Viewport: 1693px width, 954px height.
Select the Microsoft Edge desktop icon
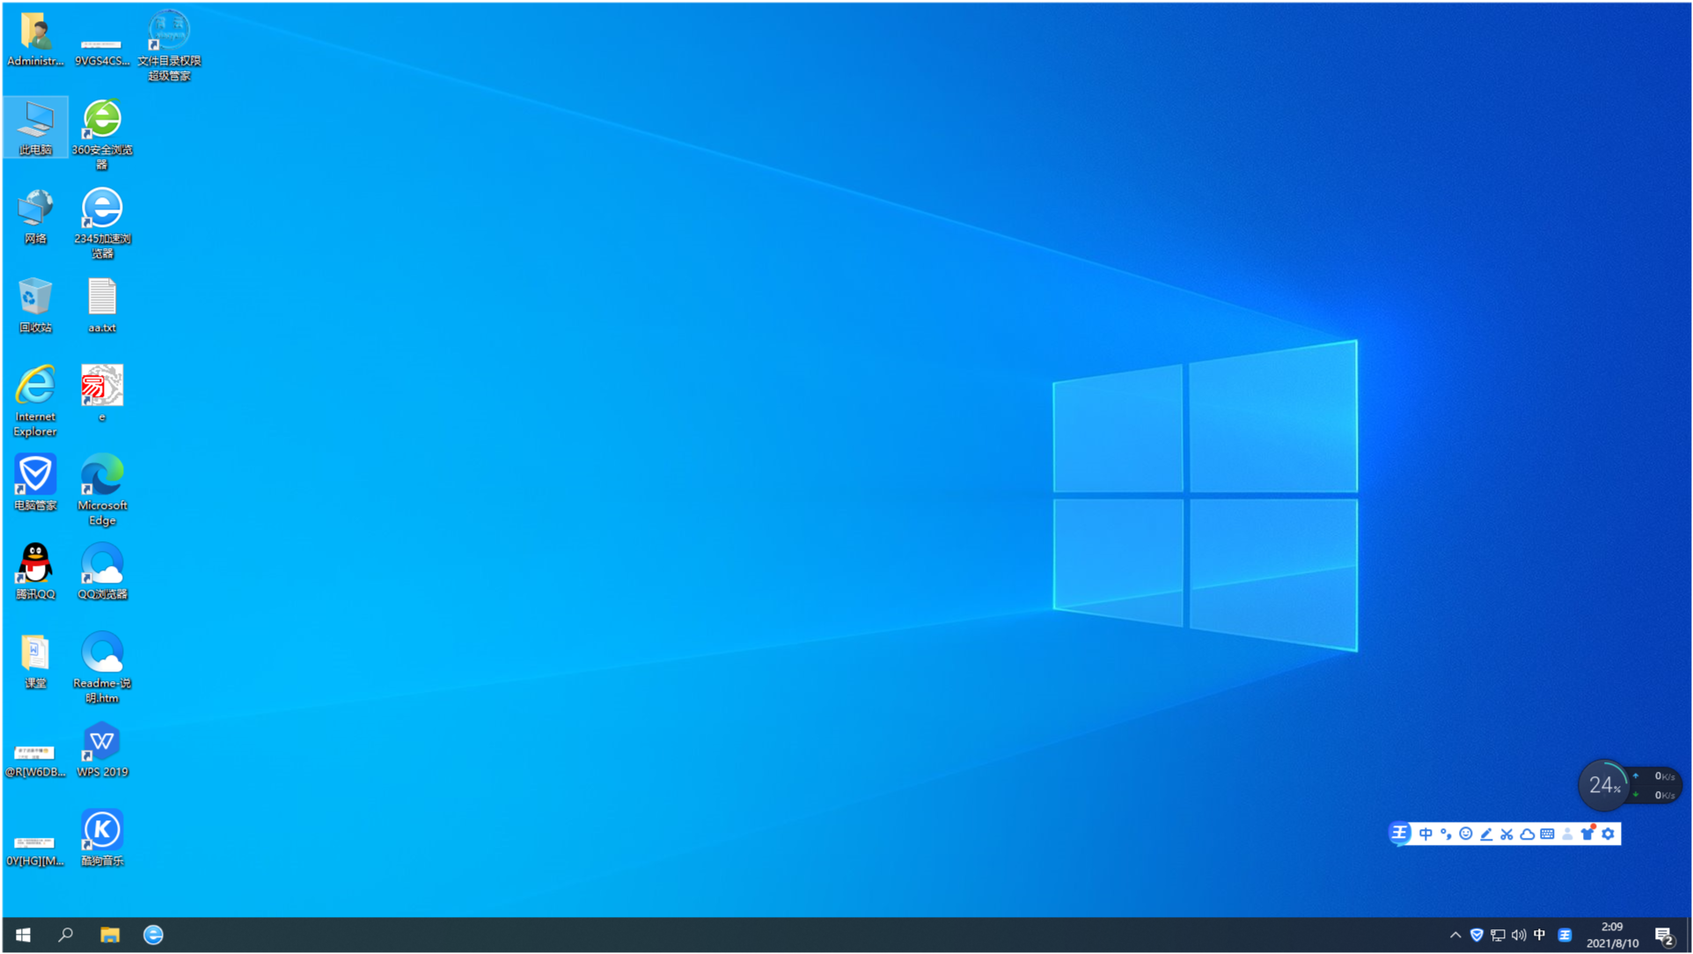point(102,476)
